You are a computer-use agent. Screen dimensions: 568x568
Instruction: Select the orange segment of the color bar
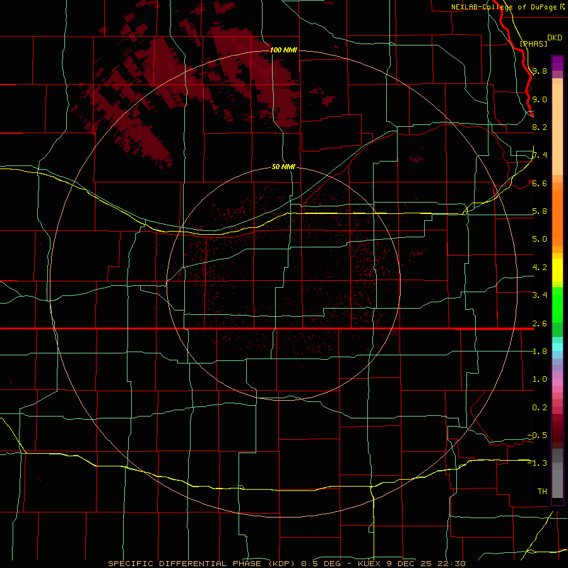(x=557, y=217)
